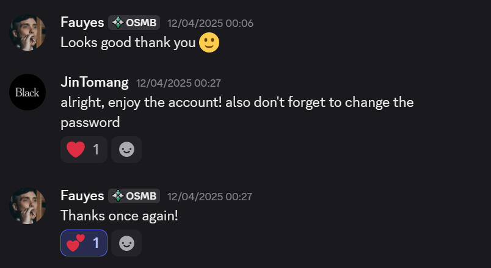The image size is (491, 268).
Task: Open add reaction picker below JinTomang's message
Action: point(126,150)
